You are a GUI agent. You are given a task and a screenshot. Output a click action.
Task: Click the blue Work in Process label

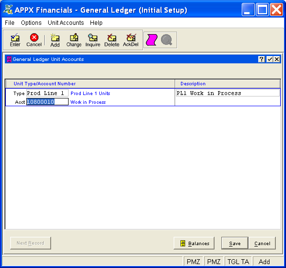click(x=88, y=102)
